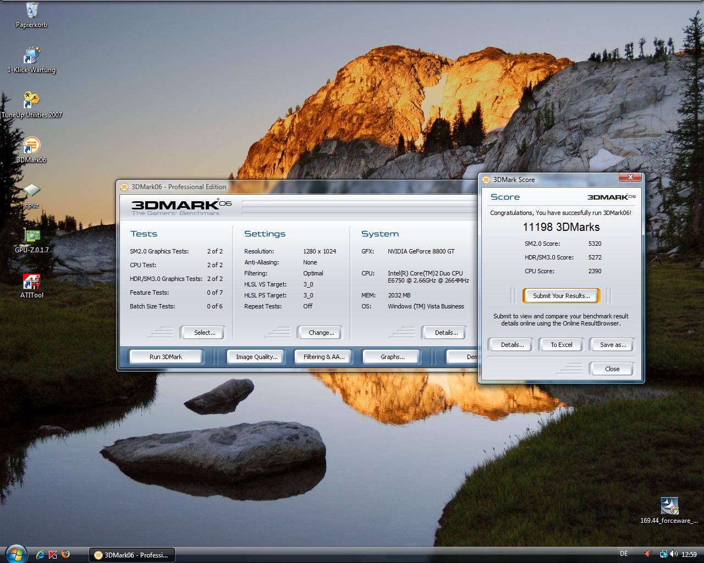Close the 3DMark Score window via X

630,177
